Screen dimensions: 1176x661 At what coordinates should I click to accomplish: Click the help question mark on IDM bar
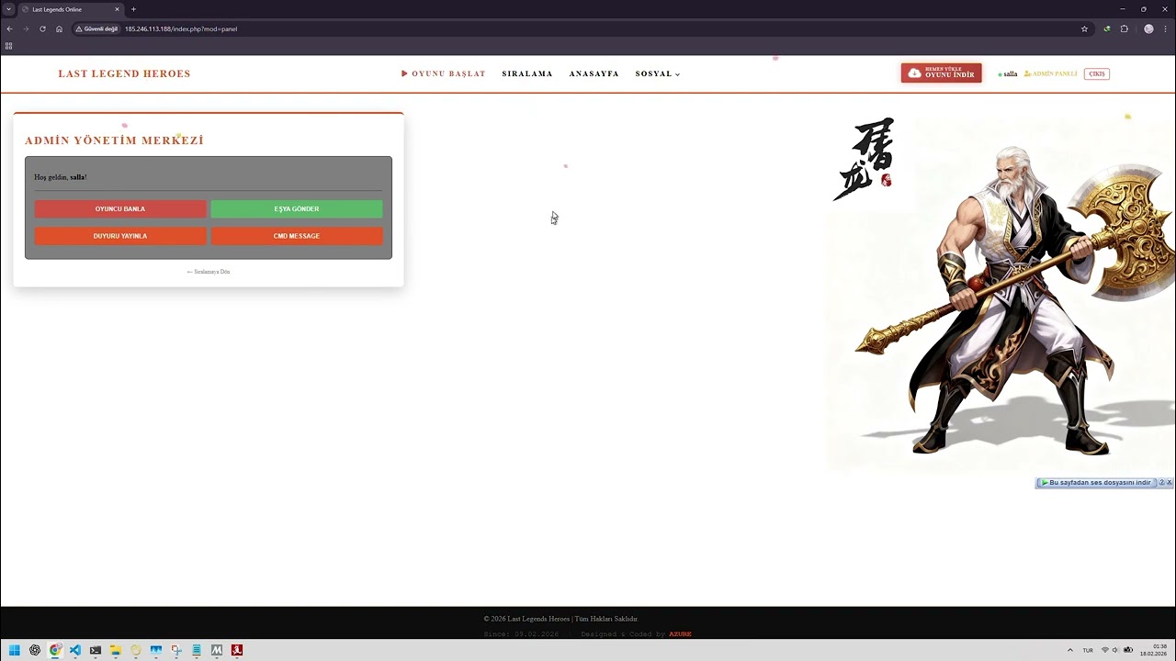[1161, 483]
